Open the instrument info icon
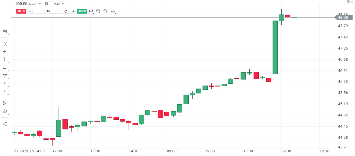Screen dimensions: 355x156 pyautogui.click(x=46, y=4)
